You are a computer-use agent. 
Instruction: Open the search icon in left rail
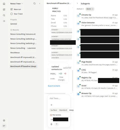pyautogui.click(x=4, y=15)
